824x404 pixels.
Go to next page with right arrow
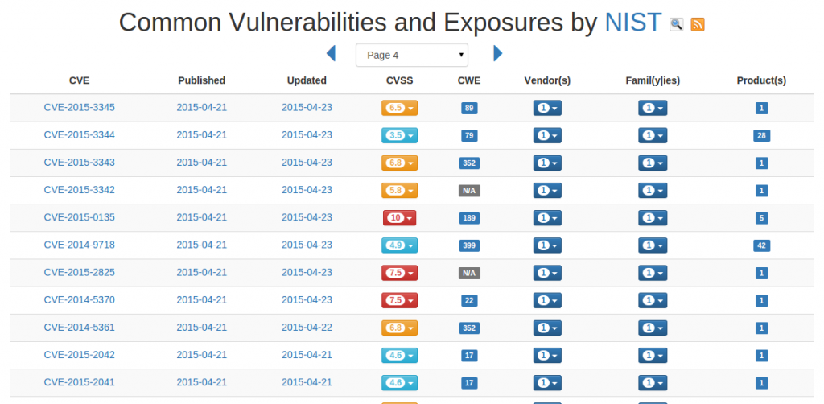(x=497, y=53)
